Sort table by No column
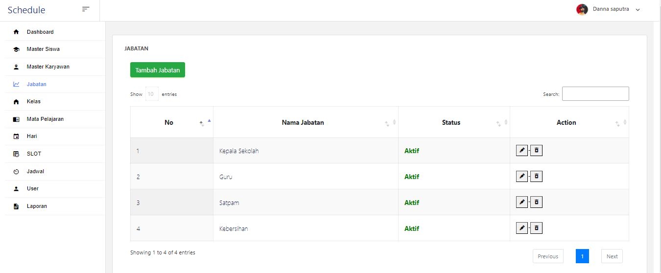661x273 pixels. click(x=169, y=123)
